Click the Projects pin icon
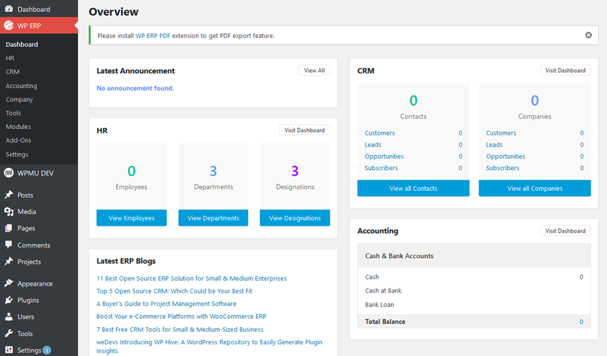 coord(8,261)
